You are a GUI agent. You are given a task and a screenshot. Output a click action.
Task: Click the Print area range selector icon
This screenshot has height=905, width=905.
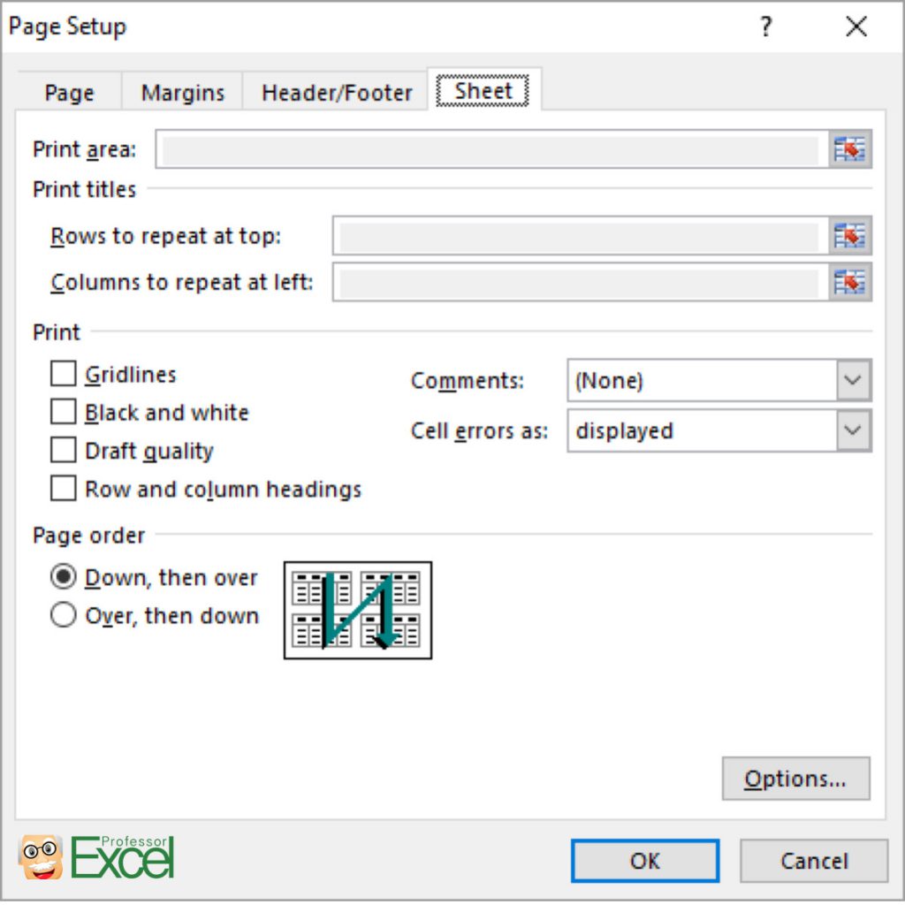point(850,149)
